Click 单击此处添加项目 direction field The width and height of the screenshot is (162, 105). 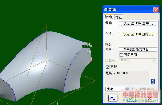[x=138, y=50]
